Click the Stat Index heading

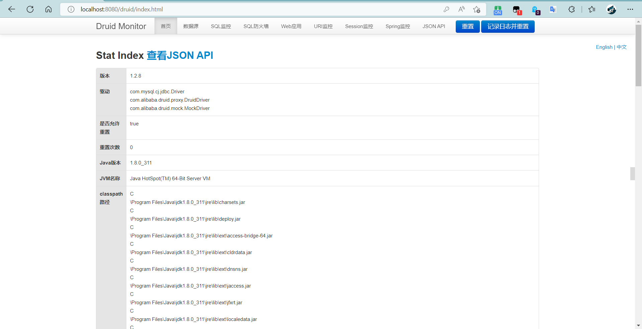click(120, 55)
